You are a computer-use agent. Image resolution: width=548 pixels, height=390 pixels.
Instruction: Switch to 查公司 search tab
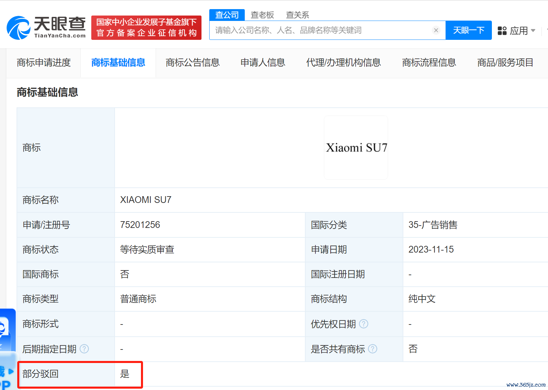(x=227, y=15)
